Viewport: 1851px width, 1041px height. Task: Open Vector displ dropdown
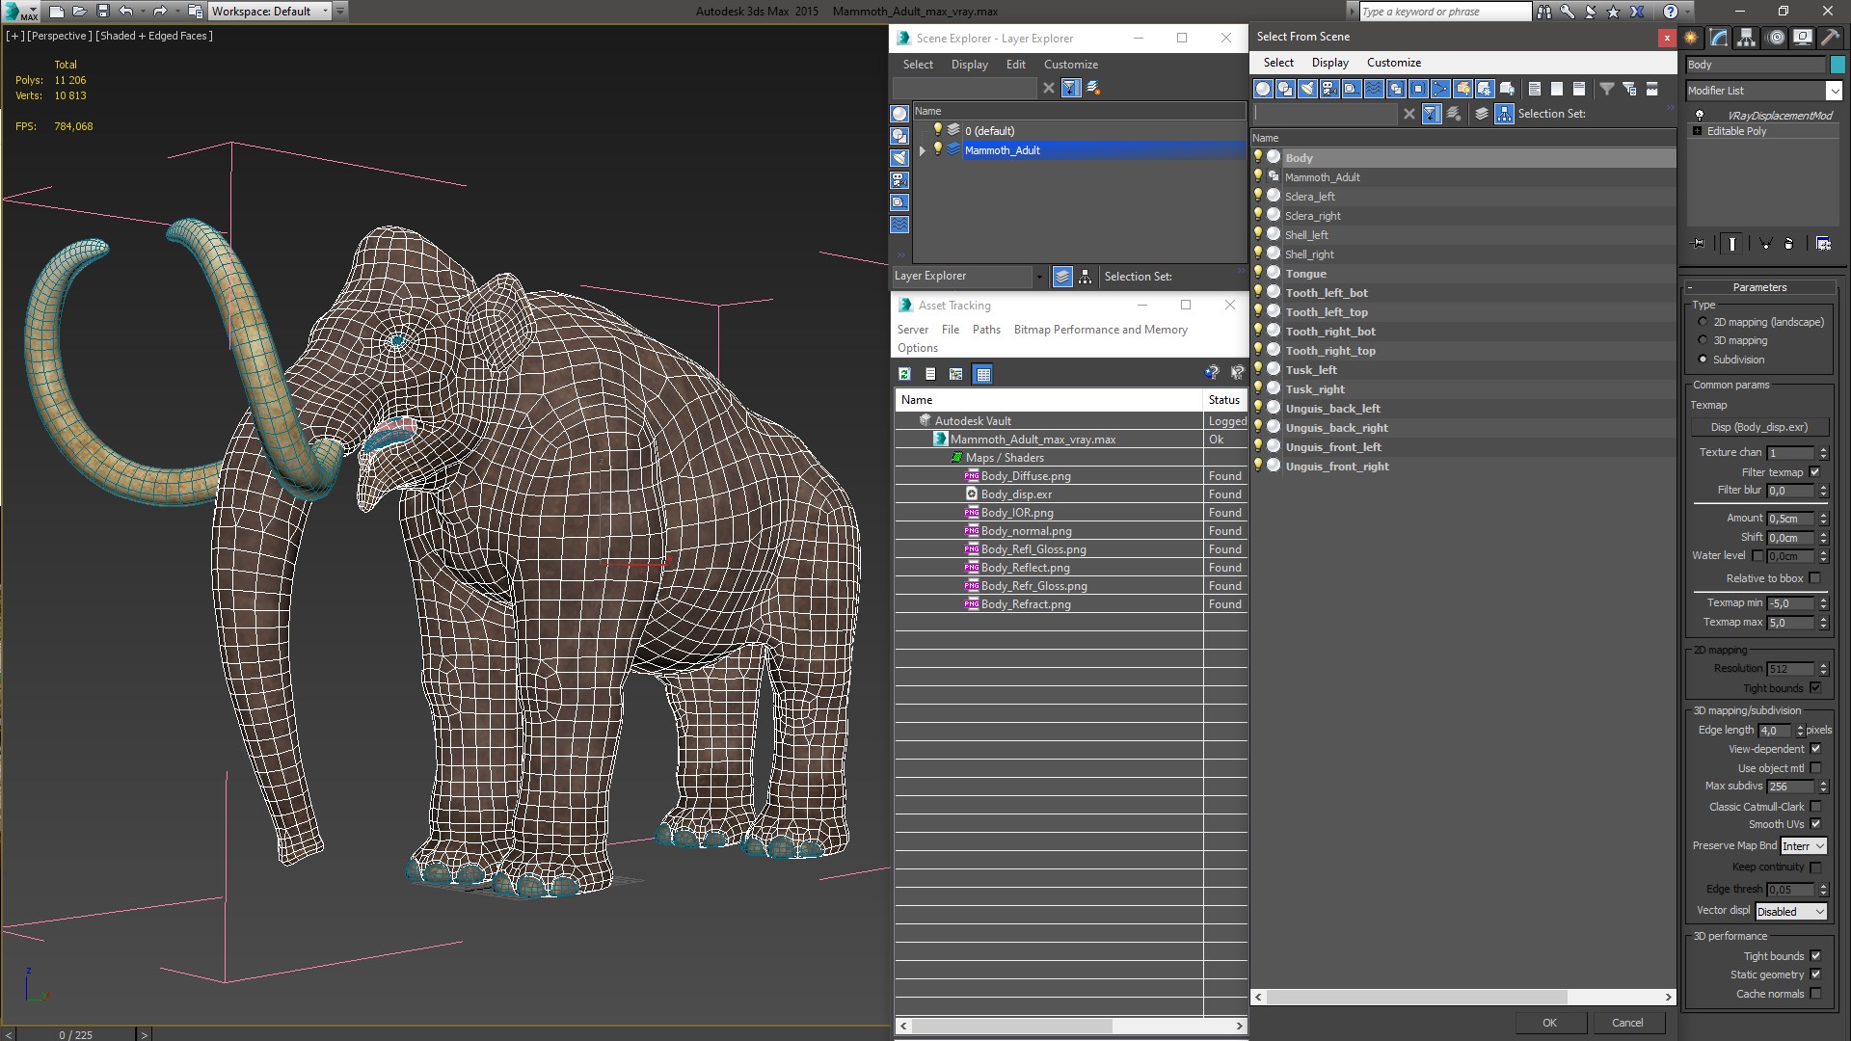tap(1791, 911)
